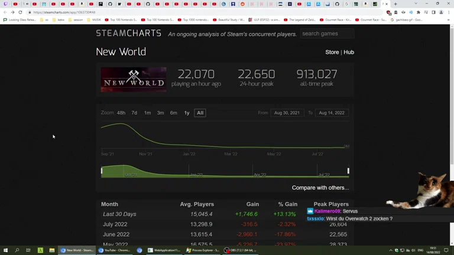Image resolution: width=454 pixels, height=255 pixels.
Task: Select the All zoom range
Action: coord(200,113)
